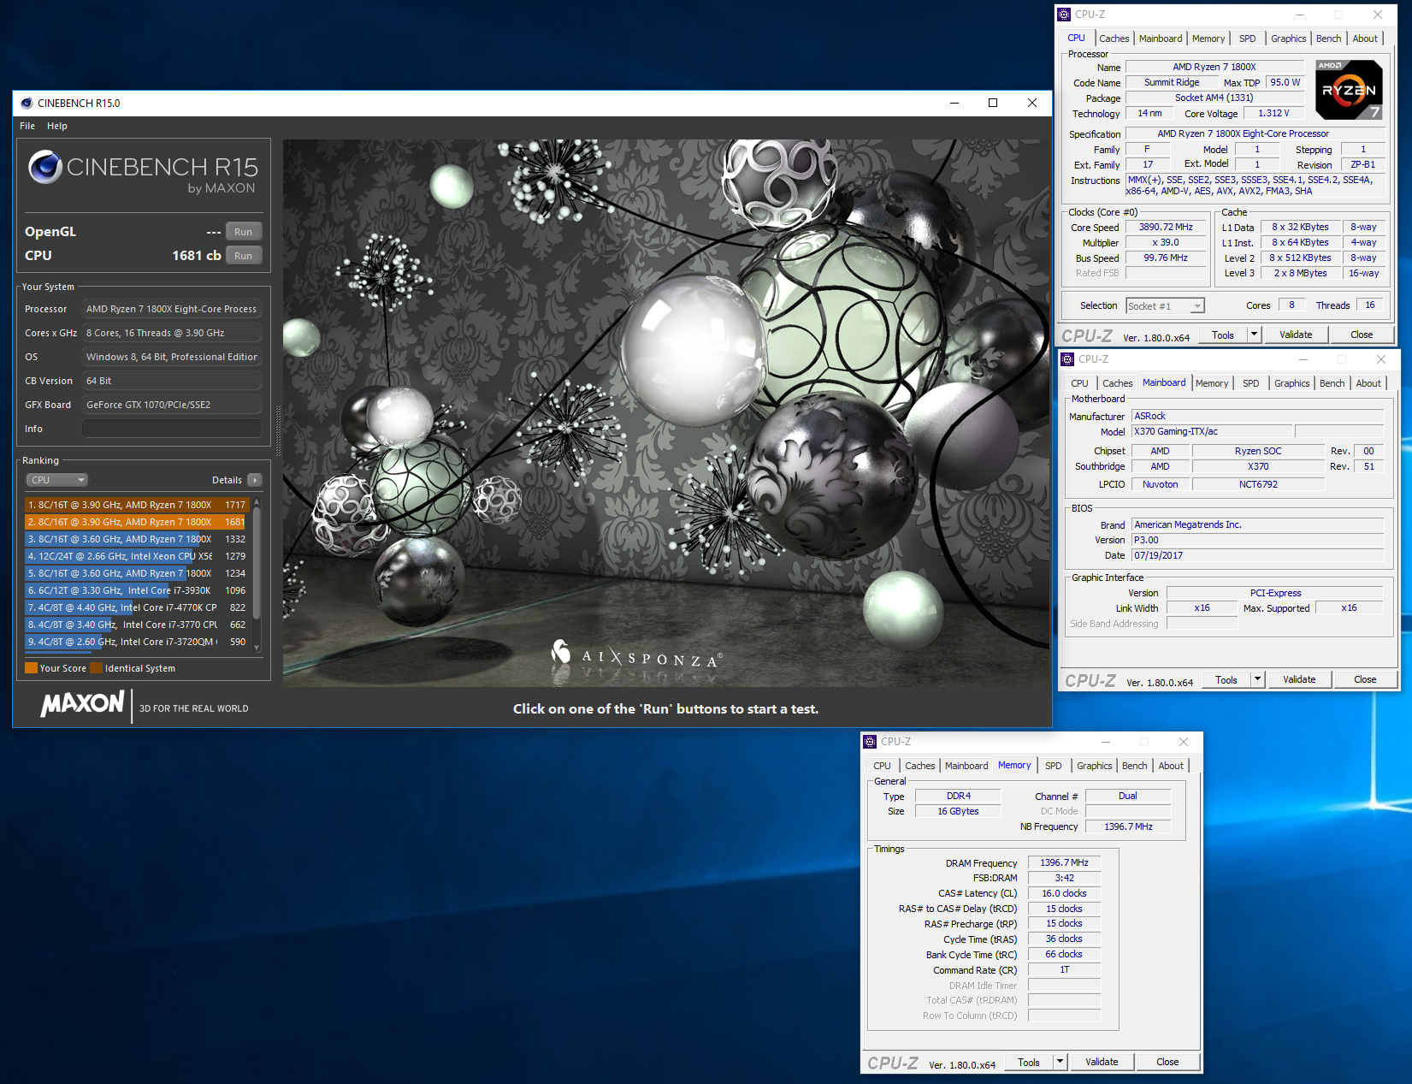Expand Tools dropdown arrow in Memory CPU-Z window

pyautogui.click(x=1060, y=1062)
